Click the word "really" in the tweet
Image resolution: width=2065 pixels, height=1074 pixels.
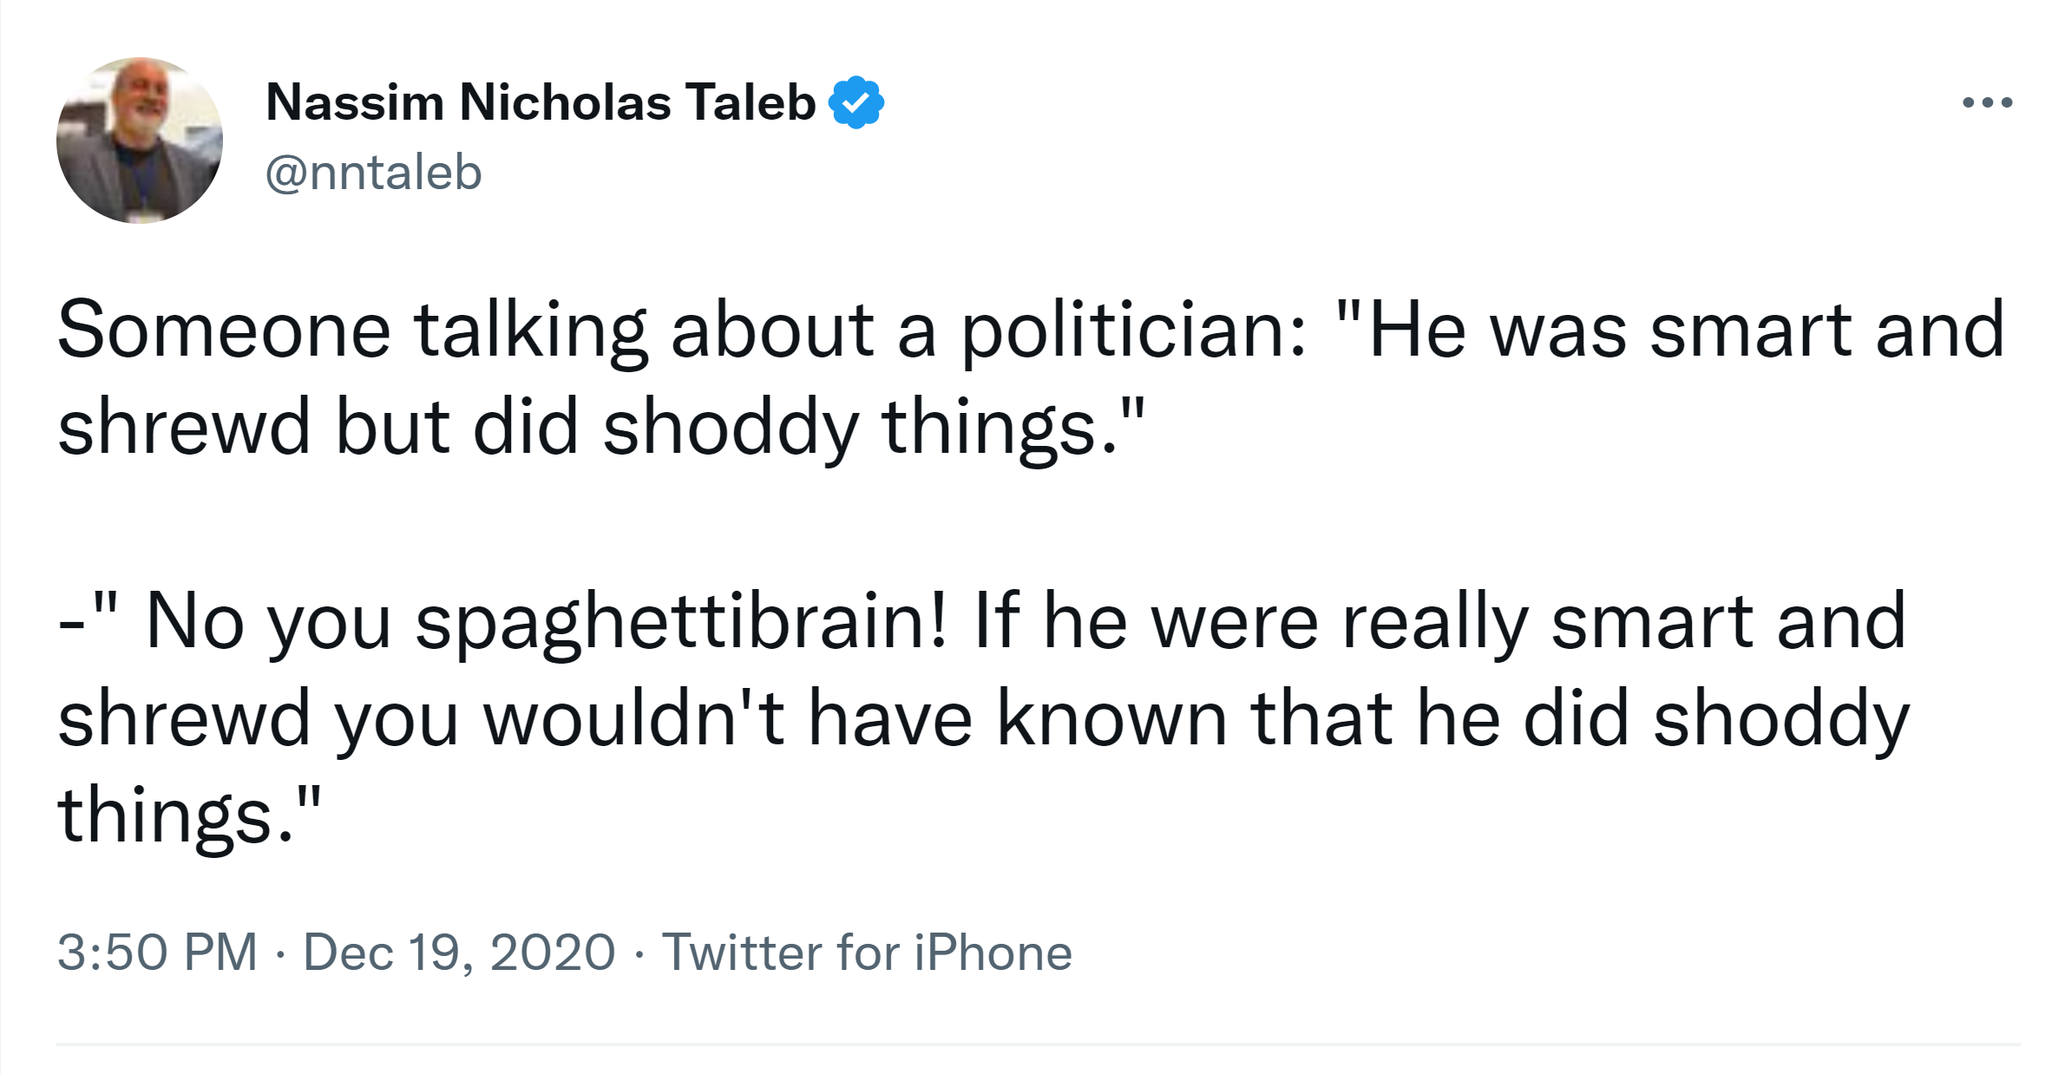click(x=1434, y=621)
